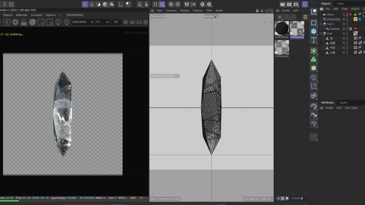Toggle the OctaneSky layer checkbox
The height and width of the screenshot is (205, 365).
click(344, 19)
